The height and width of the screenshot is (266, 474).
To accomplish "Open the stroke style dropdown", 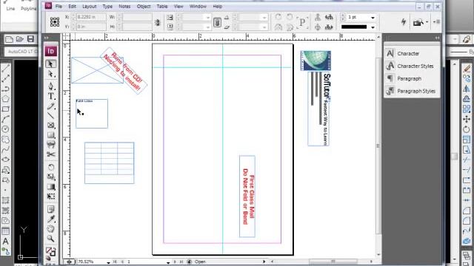I will click(x=373, y=27).
